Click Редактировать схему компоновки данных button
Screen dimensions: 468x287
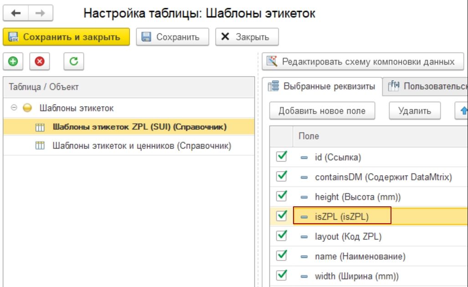(362, 61)
